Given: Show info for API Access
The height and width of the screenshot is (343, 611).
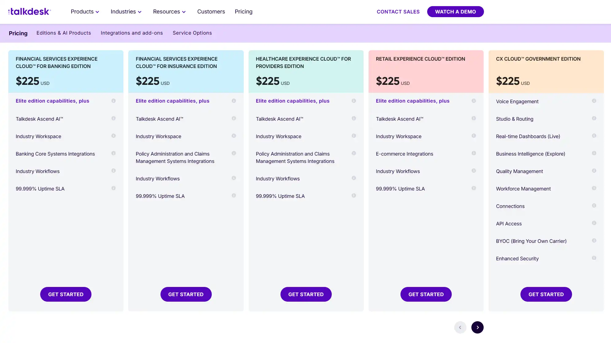Looking at the screenshot, I should [594, 223].
